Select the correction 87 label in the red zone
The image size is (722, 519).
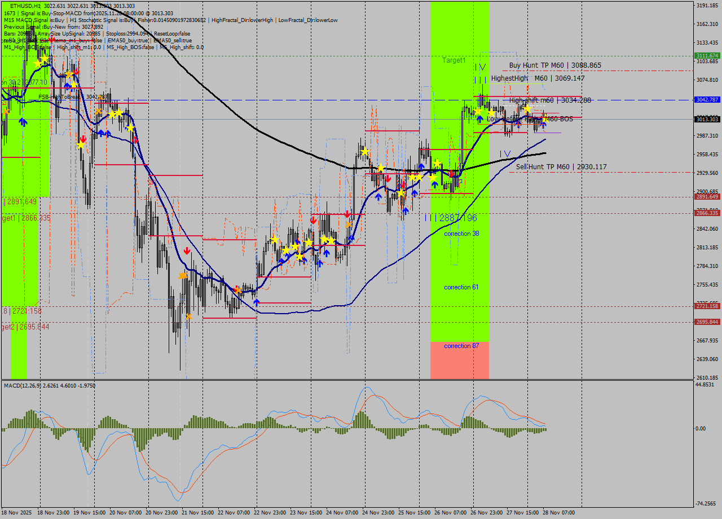pos(461,345)
